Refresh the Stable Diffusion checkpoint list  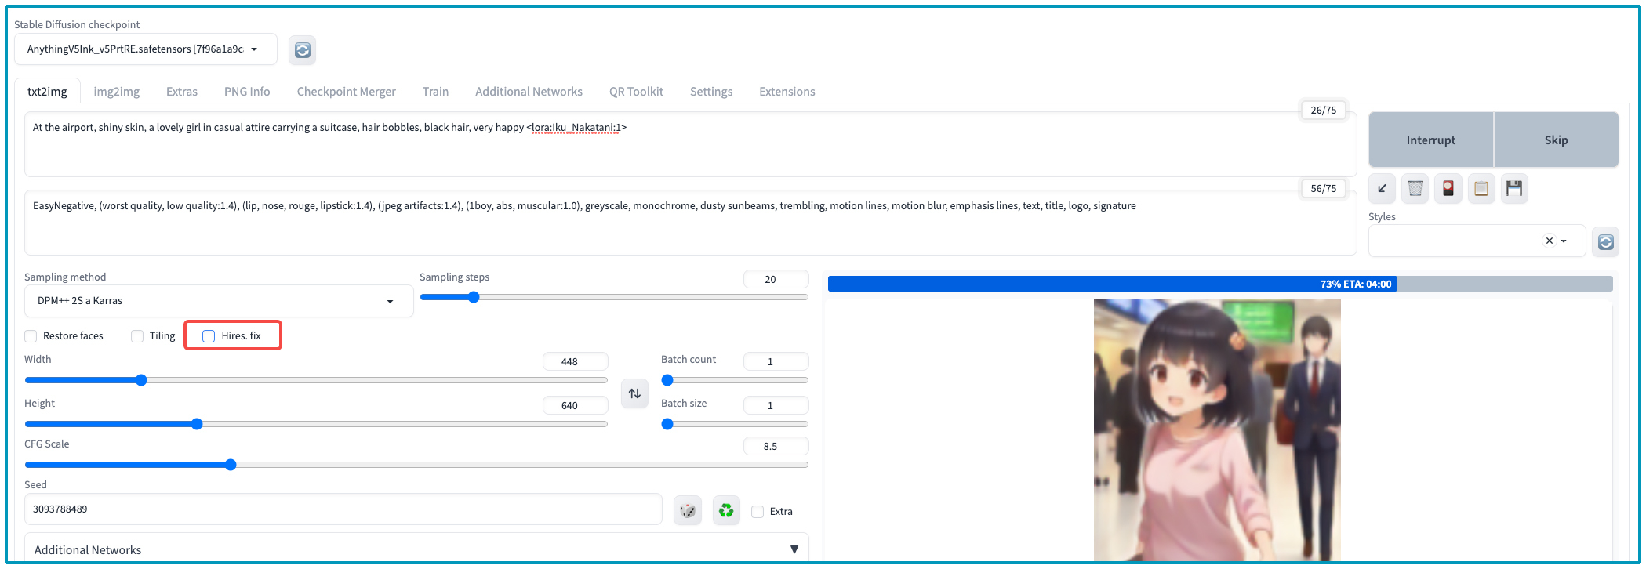click(x=302, y=50)
